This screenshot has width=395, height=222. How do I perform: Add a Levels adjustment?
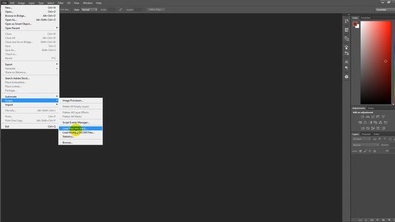pyautogui.click(x=368, y=117)
